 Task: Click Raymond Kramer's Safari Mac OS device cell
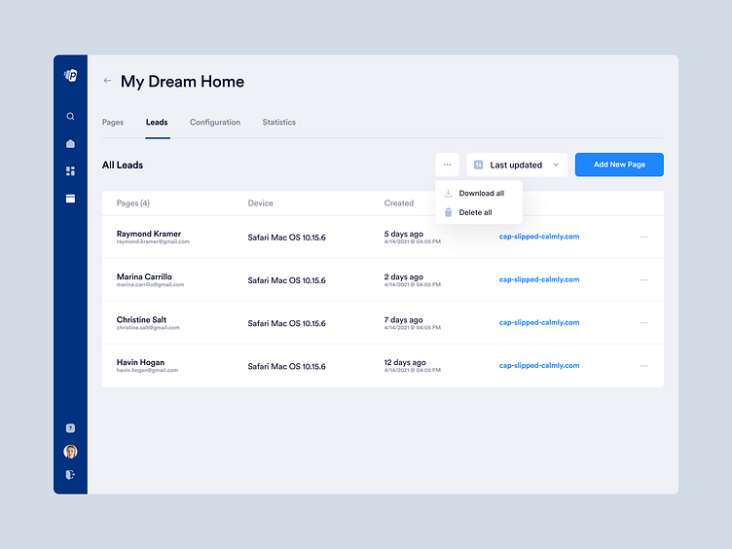click(x=286, y=238)
